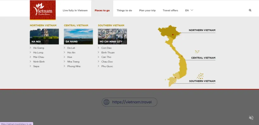Click the Vietnam tourism logo
Screen dimensions: 259x125
[43, 10]
